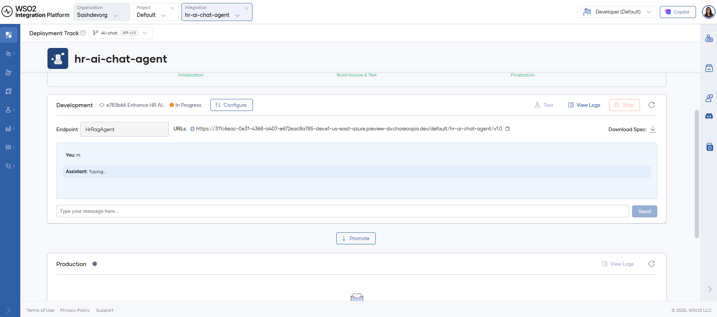Click the Deployment Track label
The height and width of the screenshot is (317, 717).
tap(54, 33)
